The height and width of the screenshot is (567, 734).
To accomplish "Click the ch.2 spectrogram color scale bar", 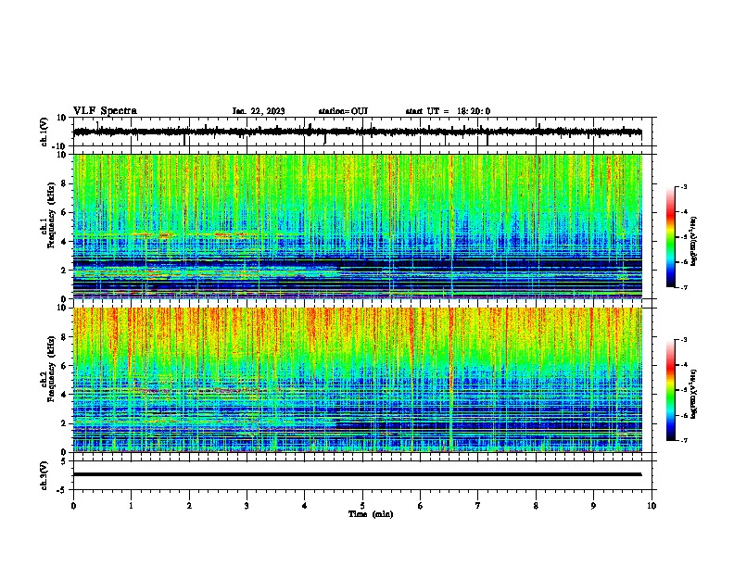I will click(670, 390).
